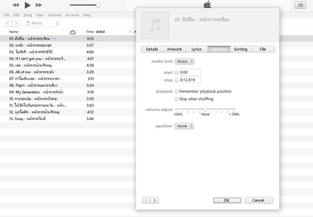Switch to the Lyrics tab
Viewport: 313px width, 217px height.
coord(197,49)
